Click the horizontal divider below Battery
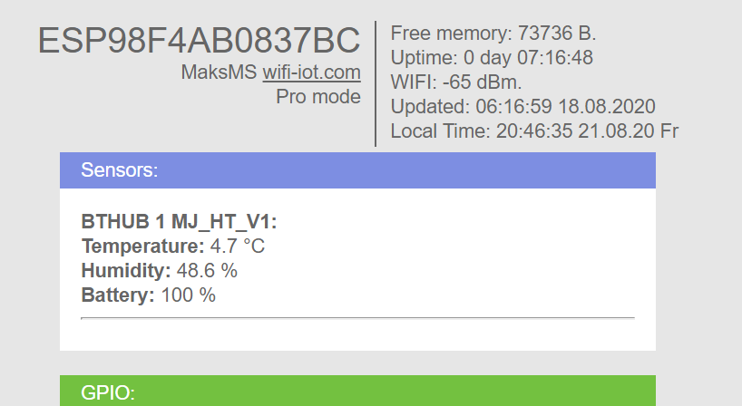The image size is (742, 406). pos(357,318)
